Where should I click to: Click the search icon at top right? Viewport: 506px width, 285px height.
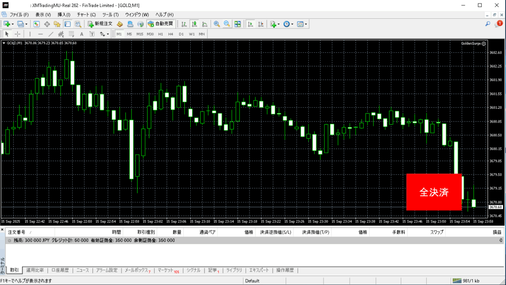click(x=488, y=24)
